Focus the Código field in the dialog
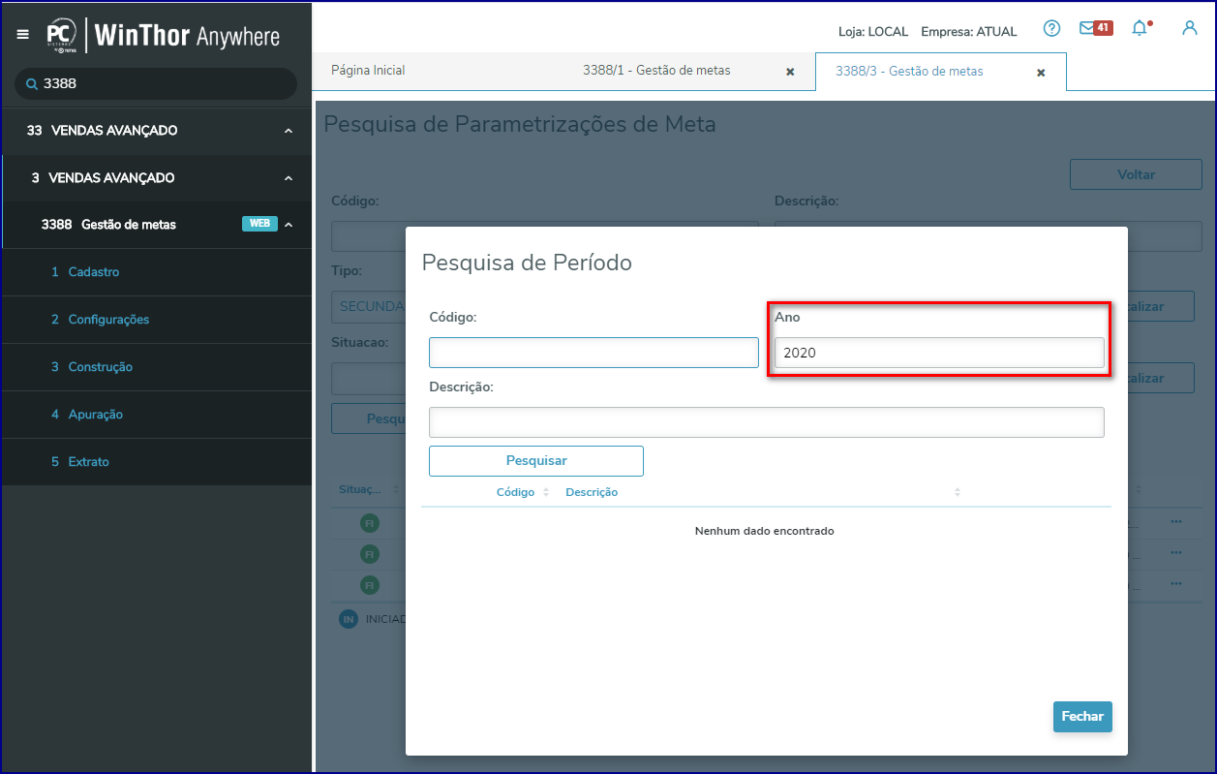 (593, 353)
